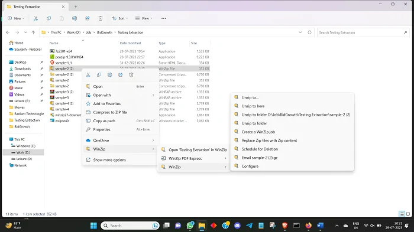Click the Copy icon in the context menu

[x=99, y=75]
